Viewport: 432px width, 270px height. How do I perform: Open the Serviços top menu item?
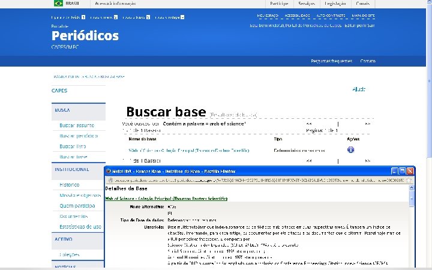click(x=307, y=4)
